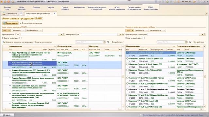This screenshot has height=117, width=209.
Task: Open magnifier of Производитель ЕГАИС field
Action: [64, 34]
